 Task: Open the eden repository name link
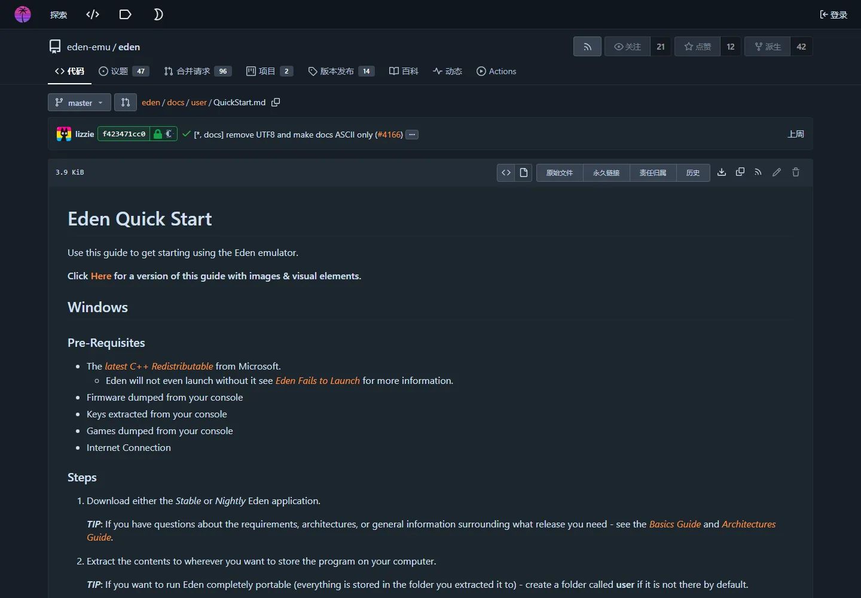coord(129,47)
